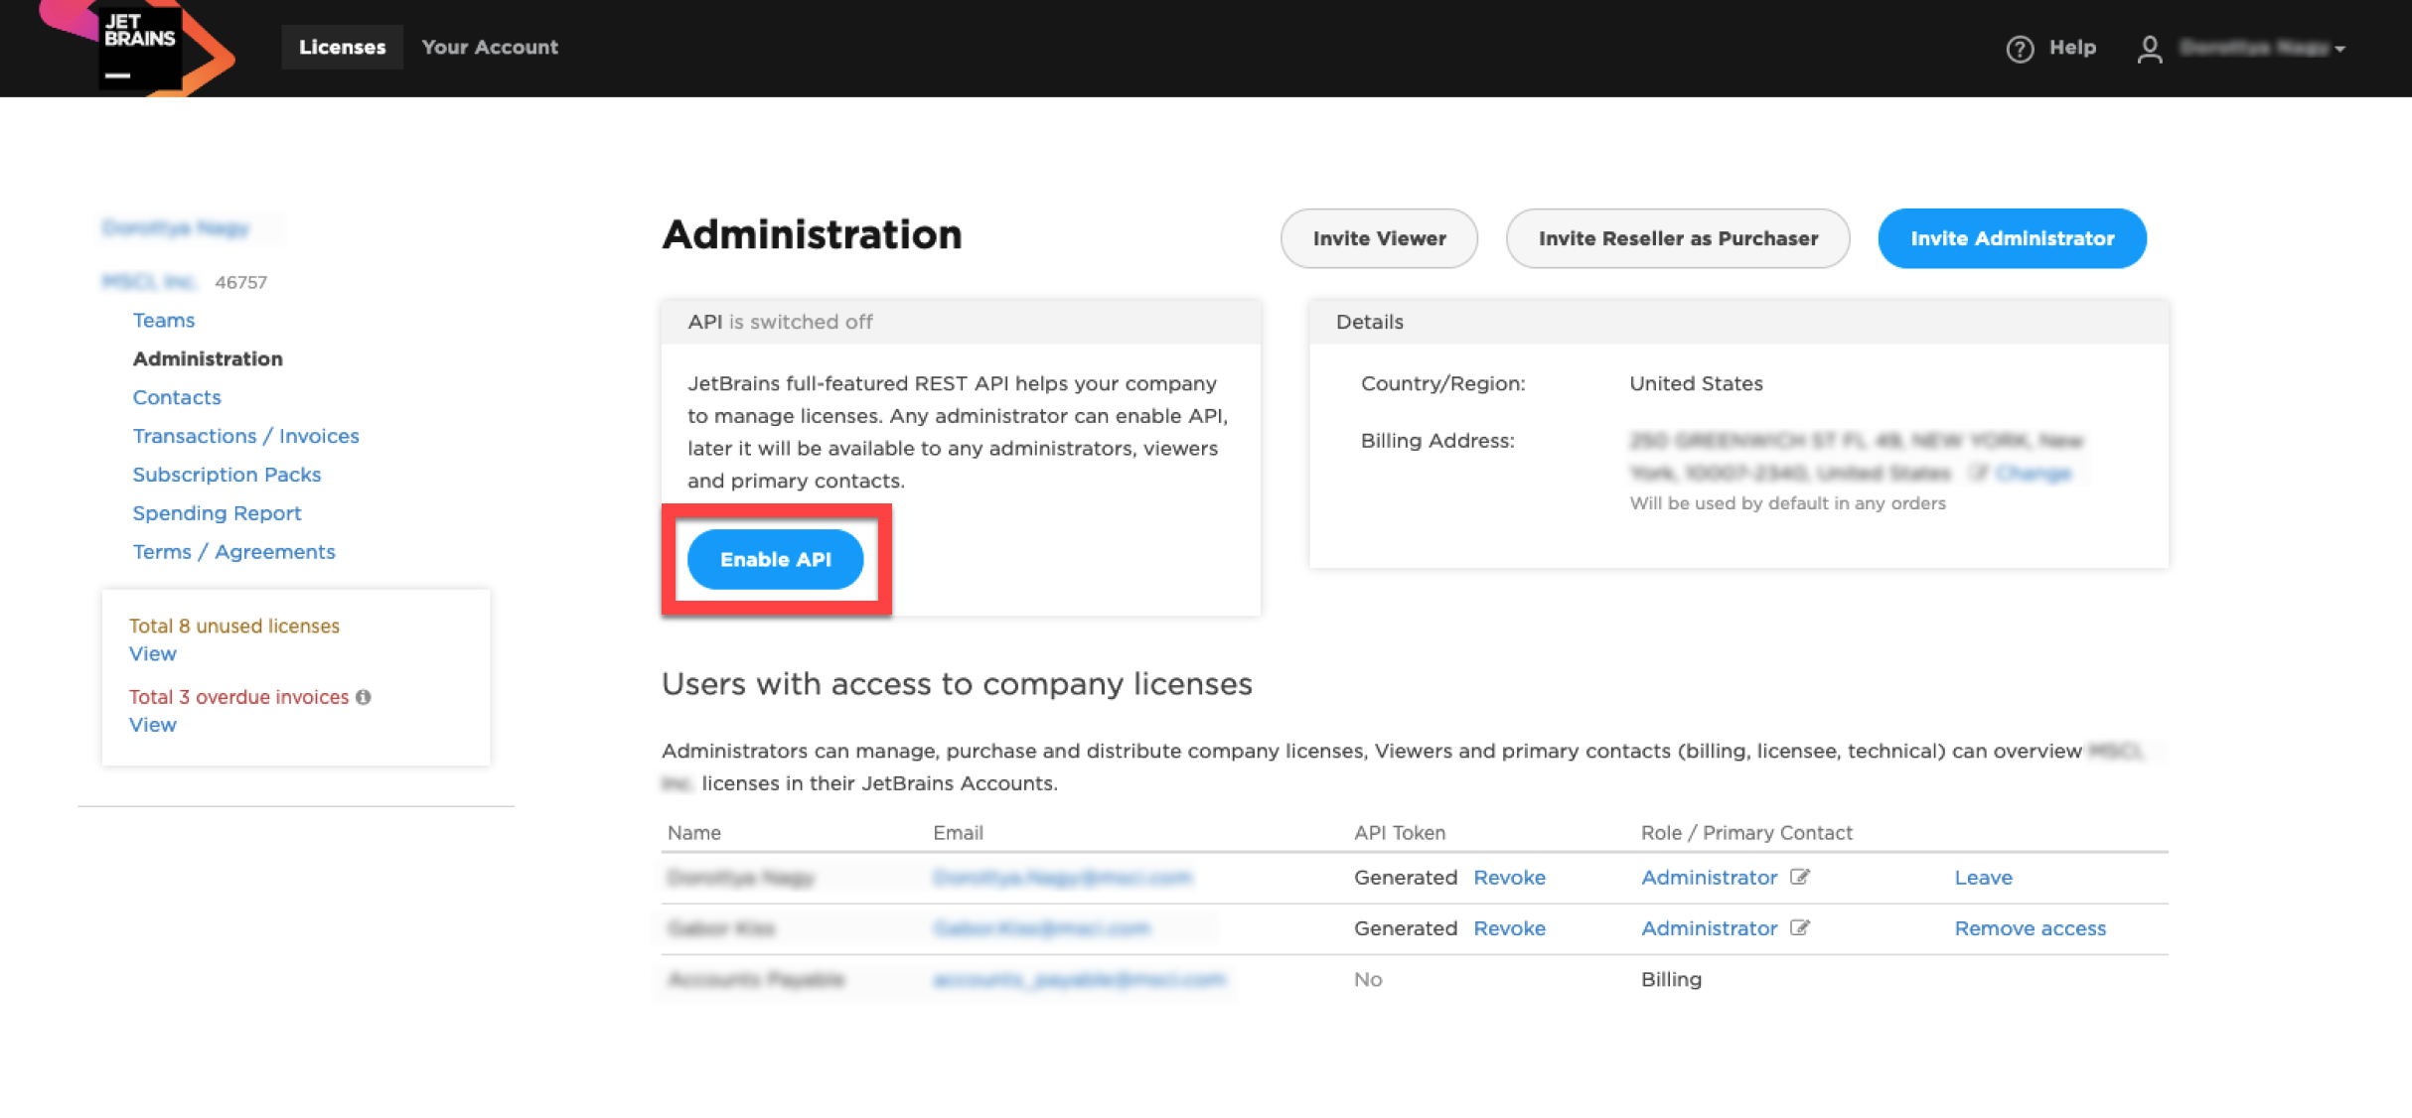Click Email column header

(x=958, y=833)
